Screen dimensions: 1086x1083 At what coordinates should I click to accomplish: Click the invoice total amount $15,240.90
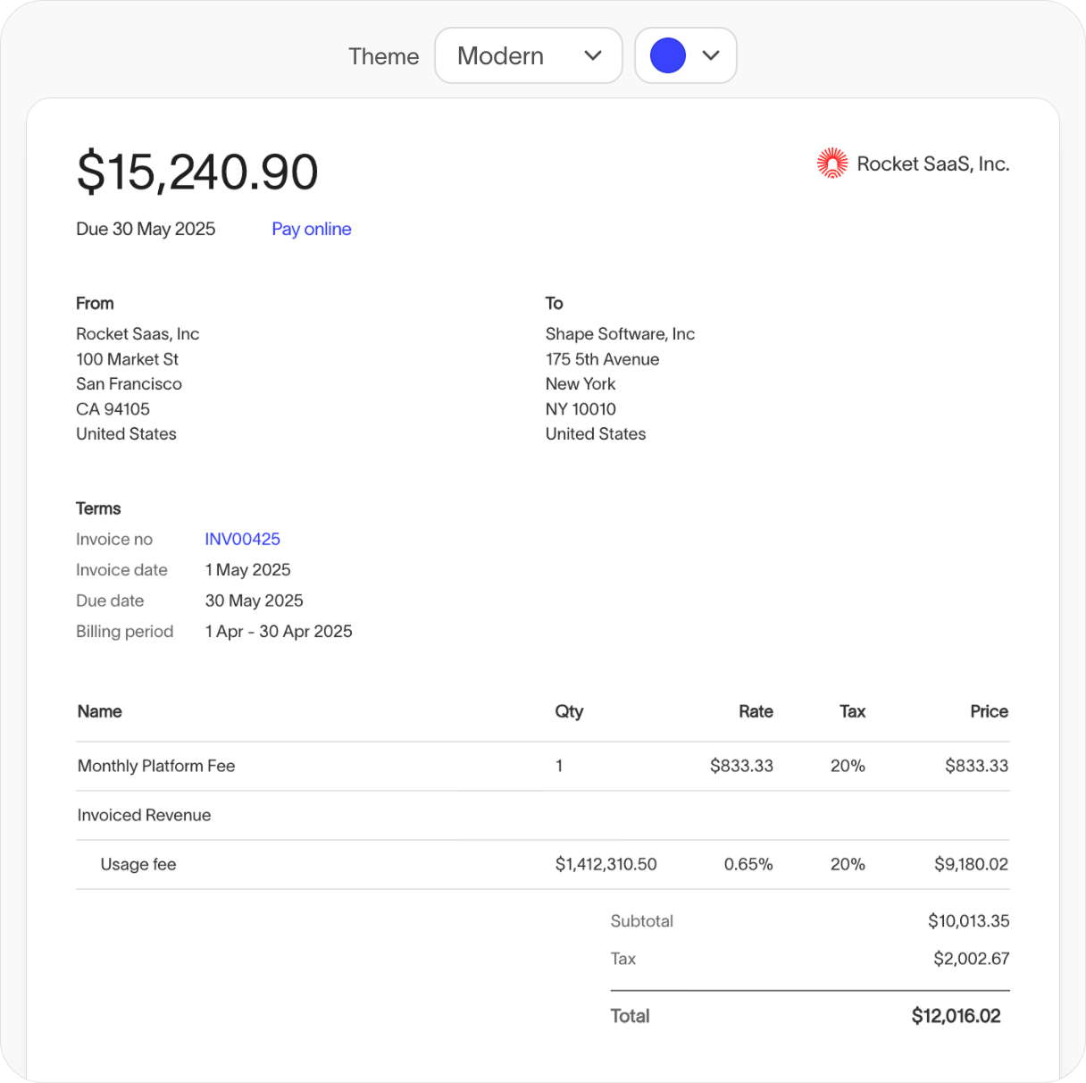pos(197,172)
